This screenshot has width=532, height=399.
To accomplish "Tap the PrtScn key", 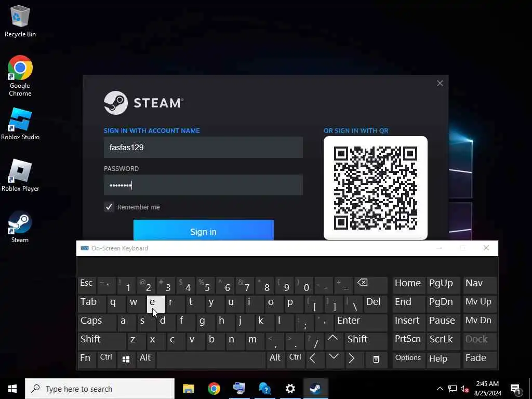I will click(x=408, y=341).
